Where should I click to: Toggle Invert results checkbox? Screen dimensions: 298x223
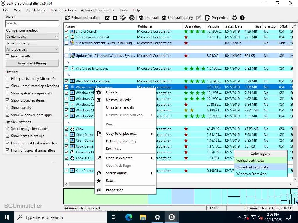(7, 56)
